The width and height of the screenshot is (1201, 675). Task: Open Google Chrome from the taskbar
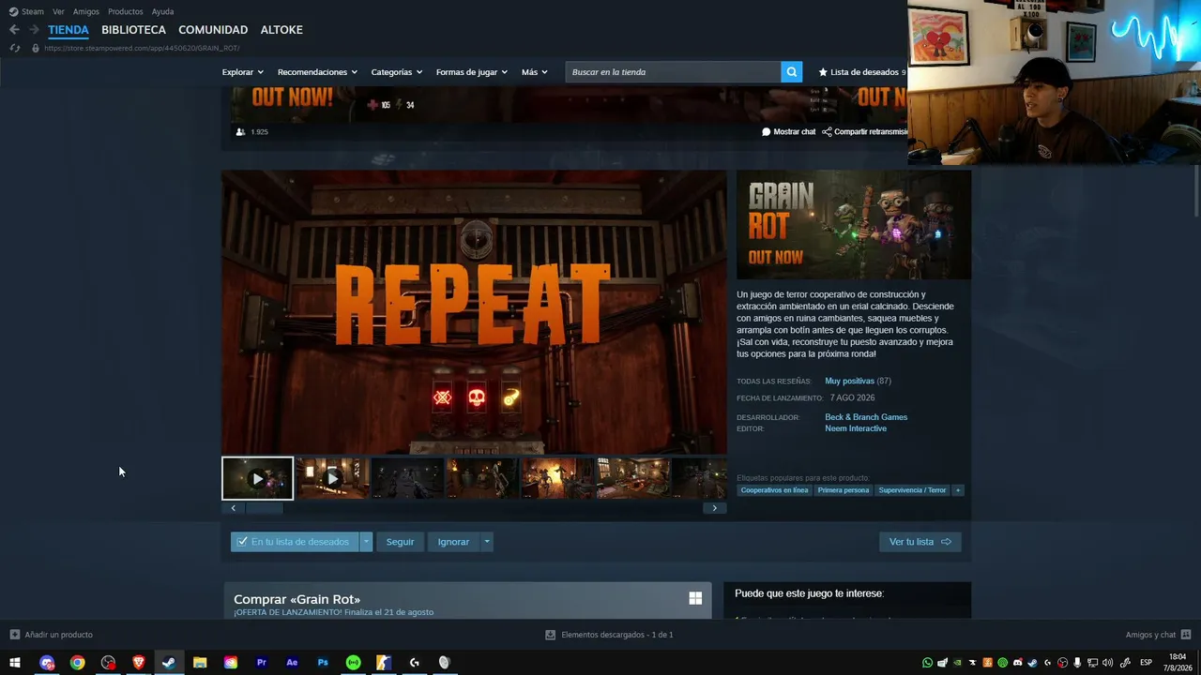pyautogui.click(x=77, y=663)
